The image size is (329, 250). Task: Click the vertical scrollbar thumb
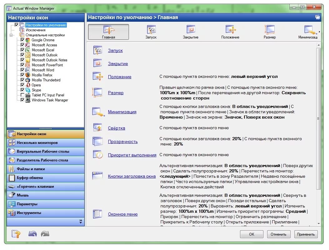[x=318, y=119]
